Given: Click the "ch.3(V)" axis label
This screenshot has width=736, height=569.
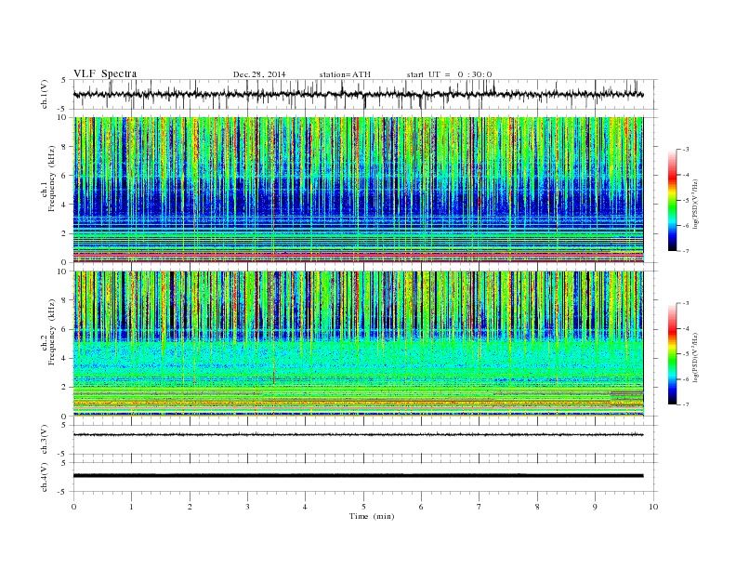Looking at the screenshot, I should (x=45, y=440).
